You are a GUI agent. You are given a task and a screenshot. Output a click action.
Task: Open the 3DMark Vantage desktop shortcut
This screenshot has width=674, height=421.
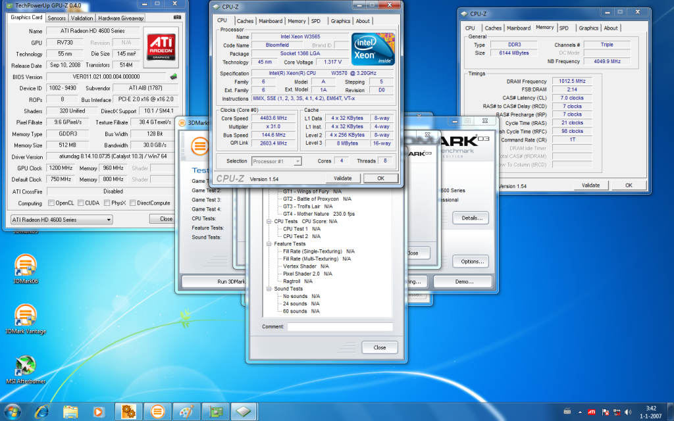coord(26,319)
